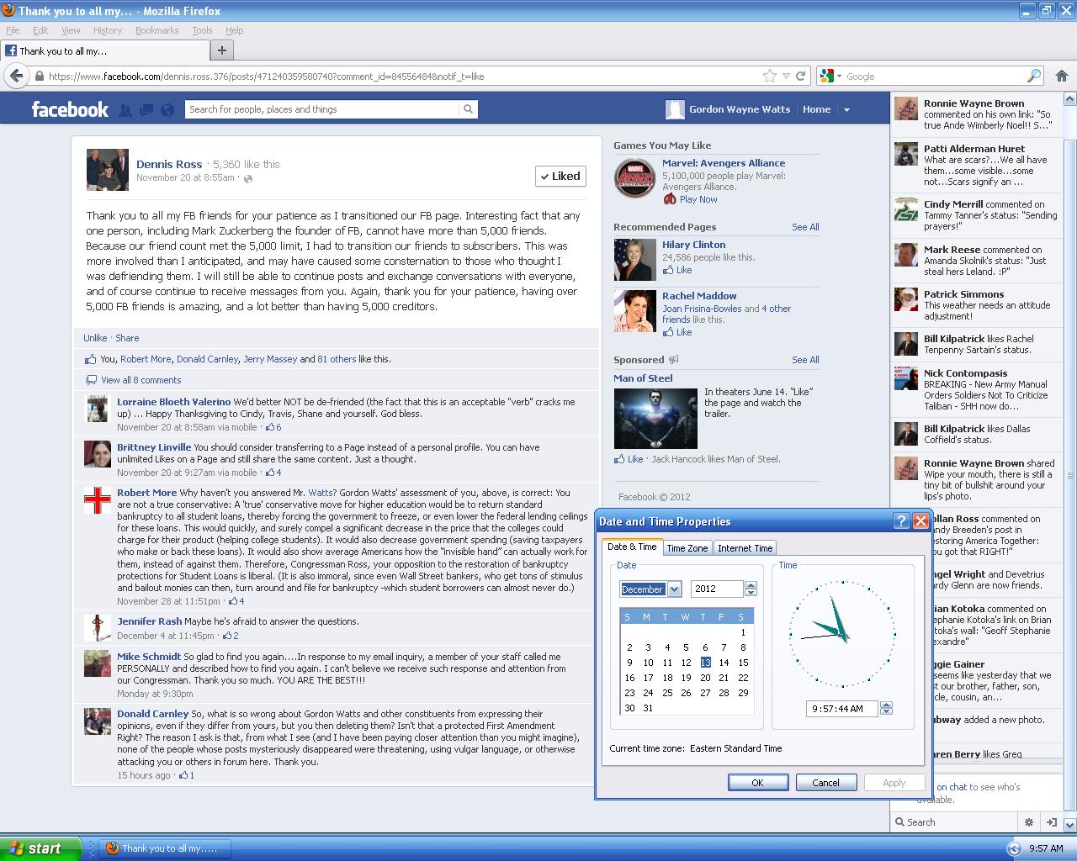Click the help question mark in dialog
Screen dimensions: 1077x861
point(901,521)
